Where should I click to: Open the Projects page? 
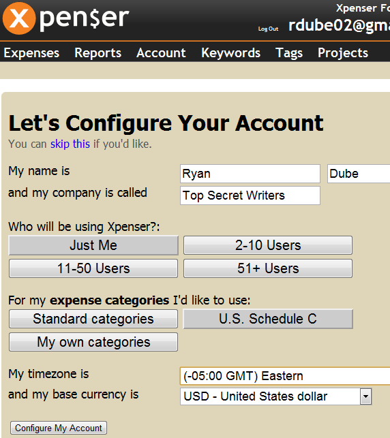click(343, 53)
